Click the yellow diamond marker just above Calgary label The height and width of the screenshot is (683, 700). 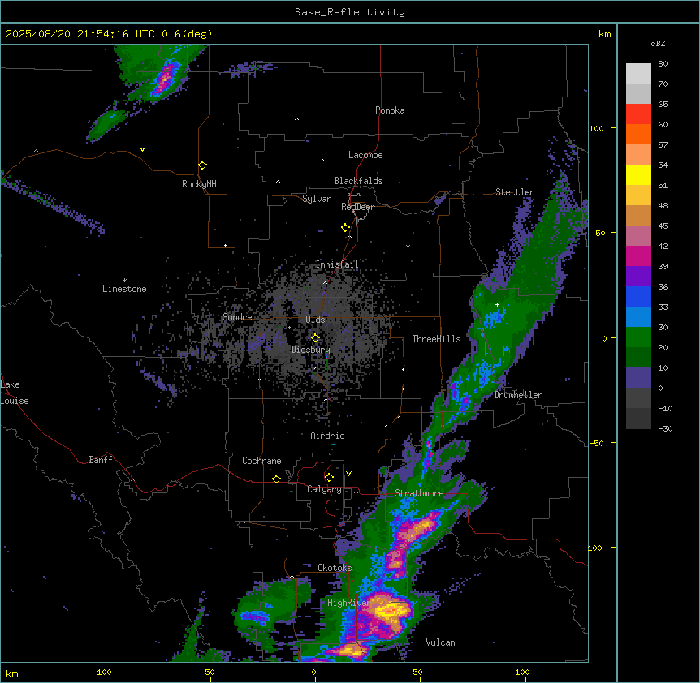coord(329,478)
